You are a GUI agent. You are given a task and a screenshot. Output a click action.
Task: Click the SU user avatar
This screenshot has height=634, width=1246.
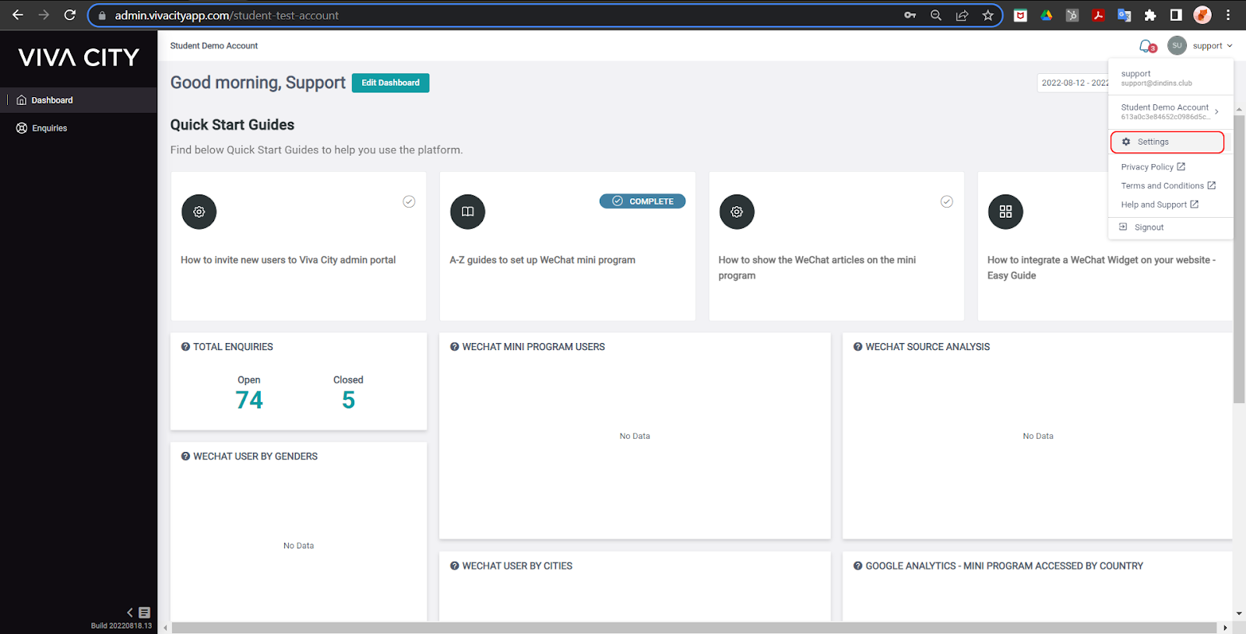click(1177, 45)
